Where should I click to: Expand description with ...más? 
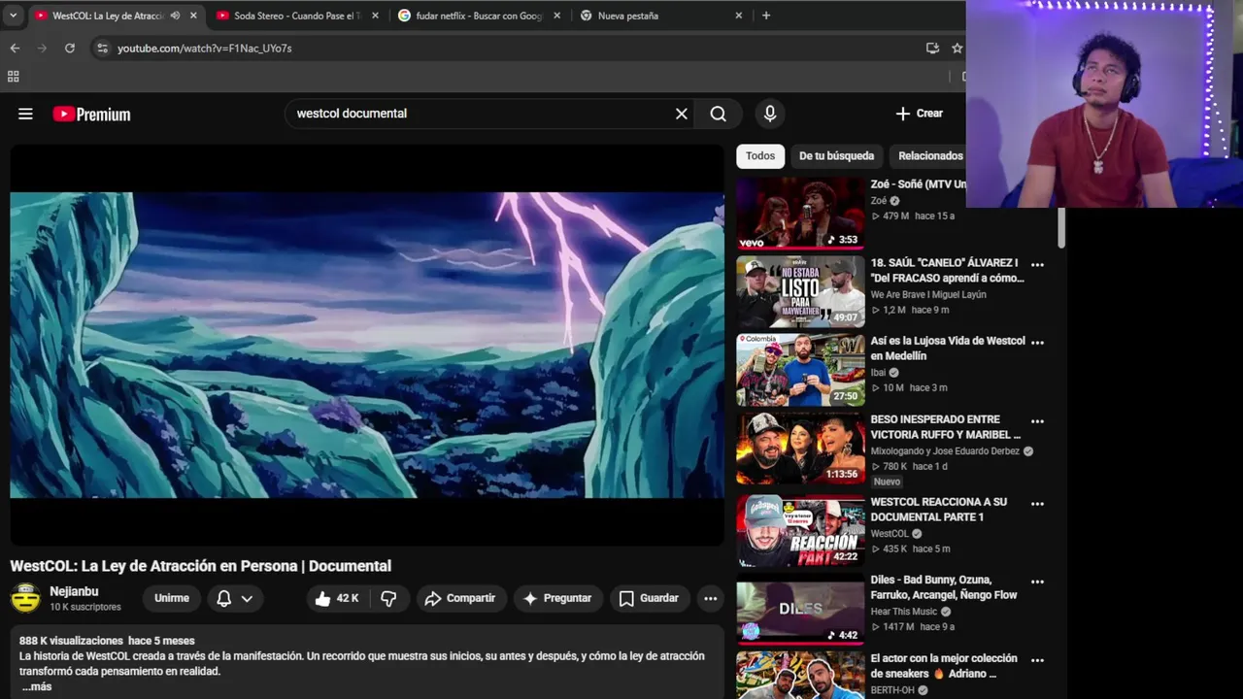[x=36, y=686]
